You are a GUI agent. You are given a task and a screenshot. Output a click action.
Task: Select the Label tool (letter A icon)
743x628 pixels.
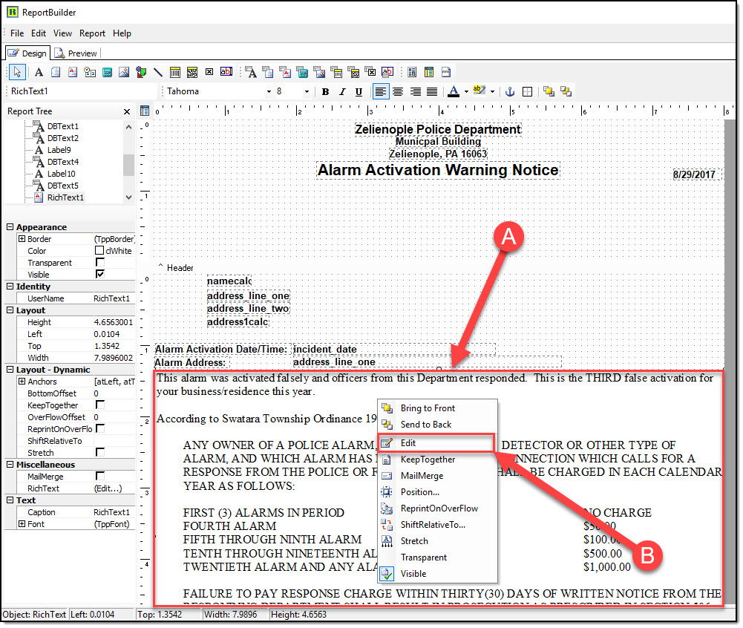pyautogui.click(x=39, y=72)
